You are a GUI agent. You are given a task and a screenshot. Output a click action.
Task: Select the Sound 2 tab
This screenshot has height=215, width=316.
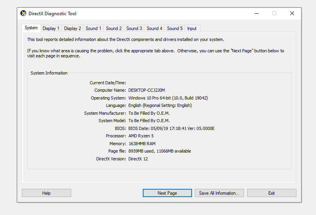point(114,28)
